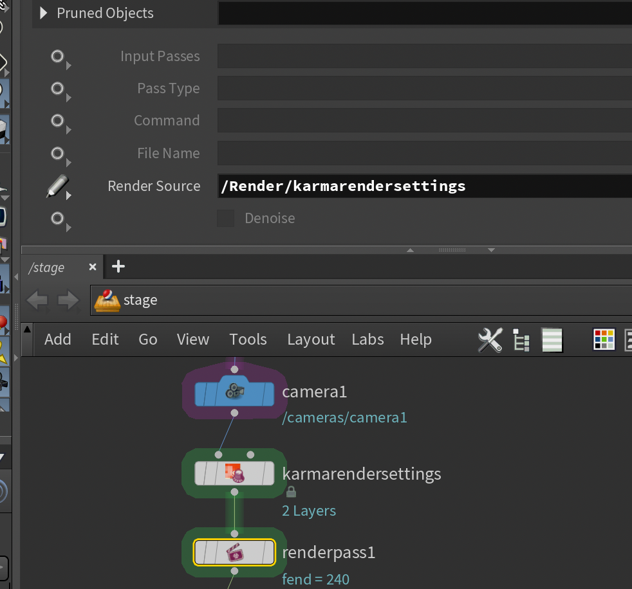Click the karmarendersettings output connector
This screenshot has width=632, height=589.
coord(234,492)
